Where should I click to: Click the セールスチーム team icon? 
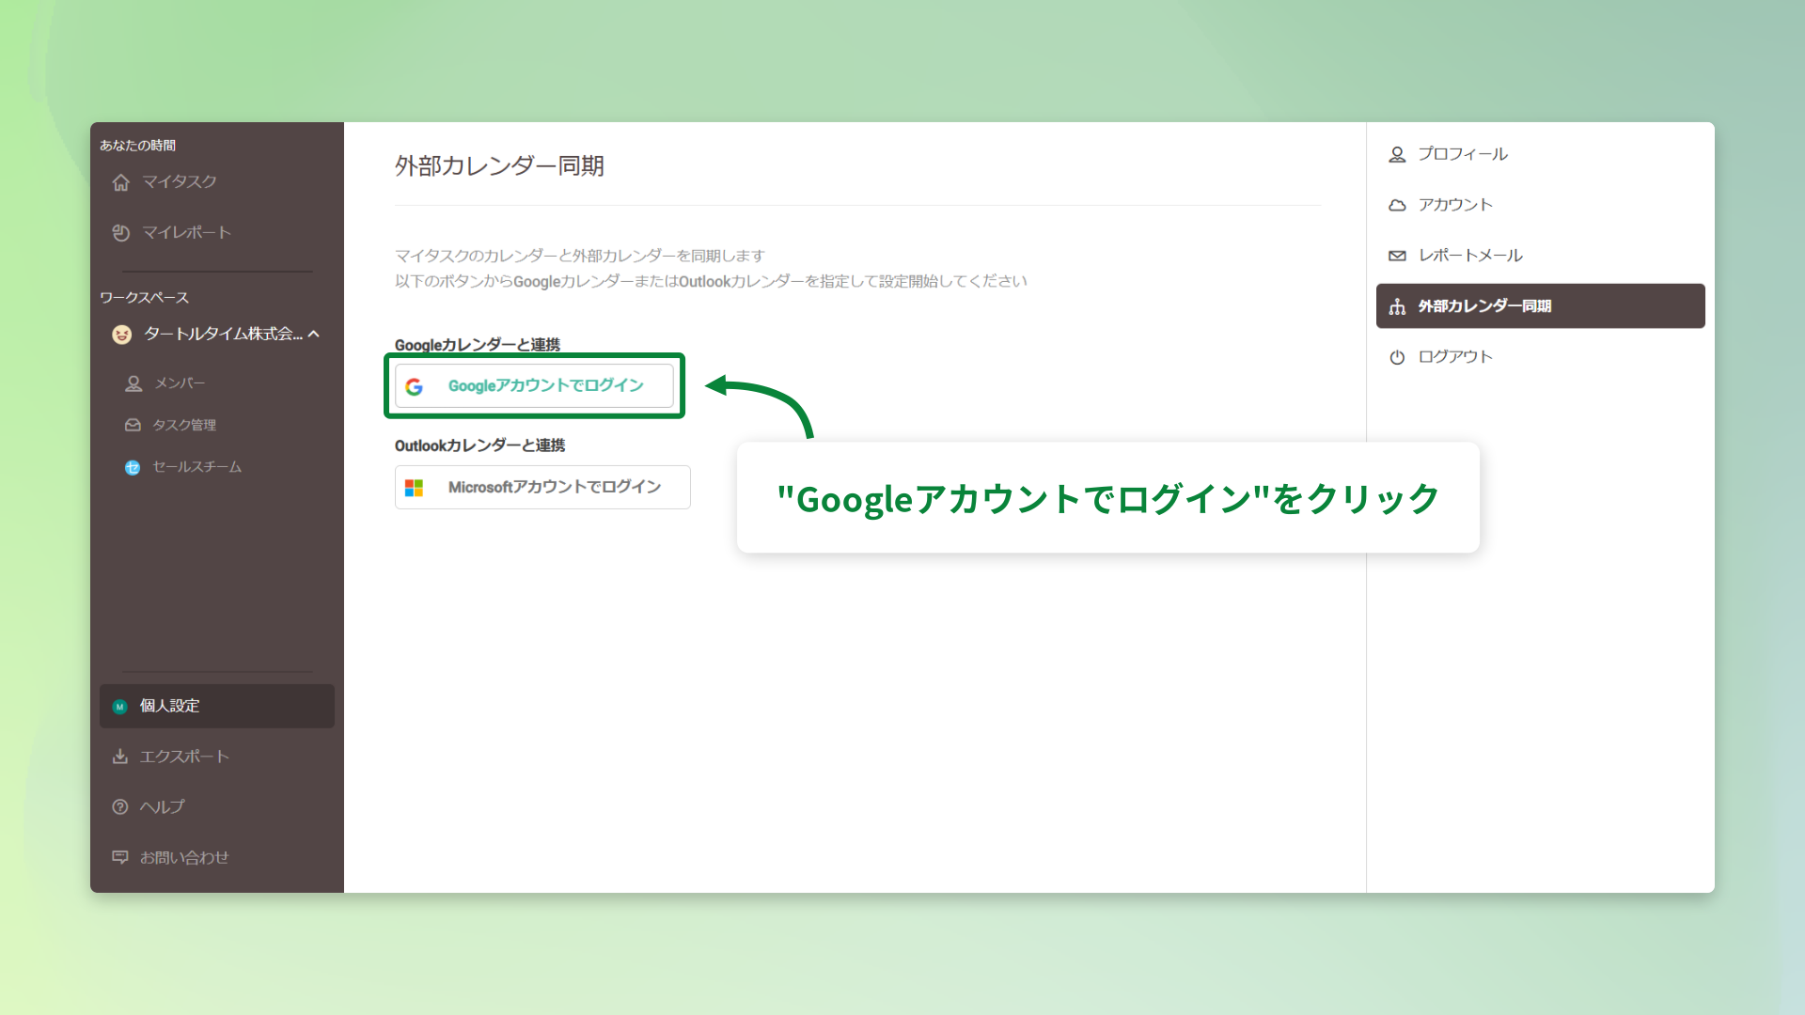pos(133,466)
